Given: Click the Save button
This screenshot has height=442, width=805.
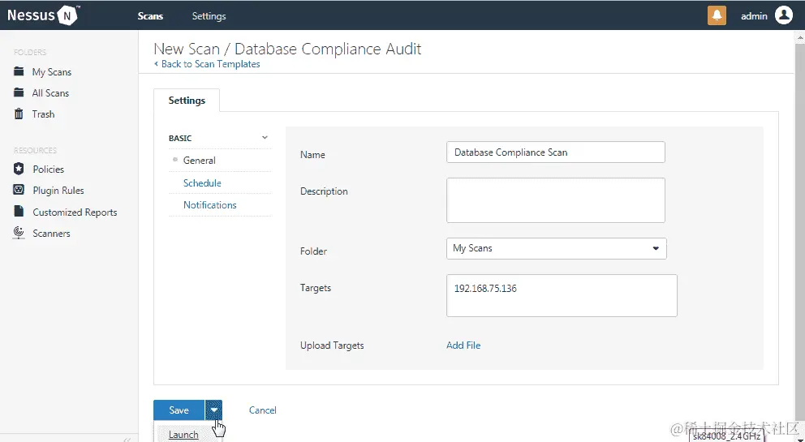Looking at the screenshot, I should coord(179,410).
